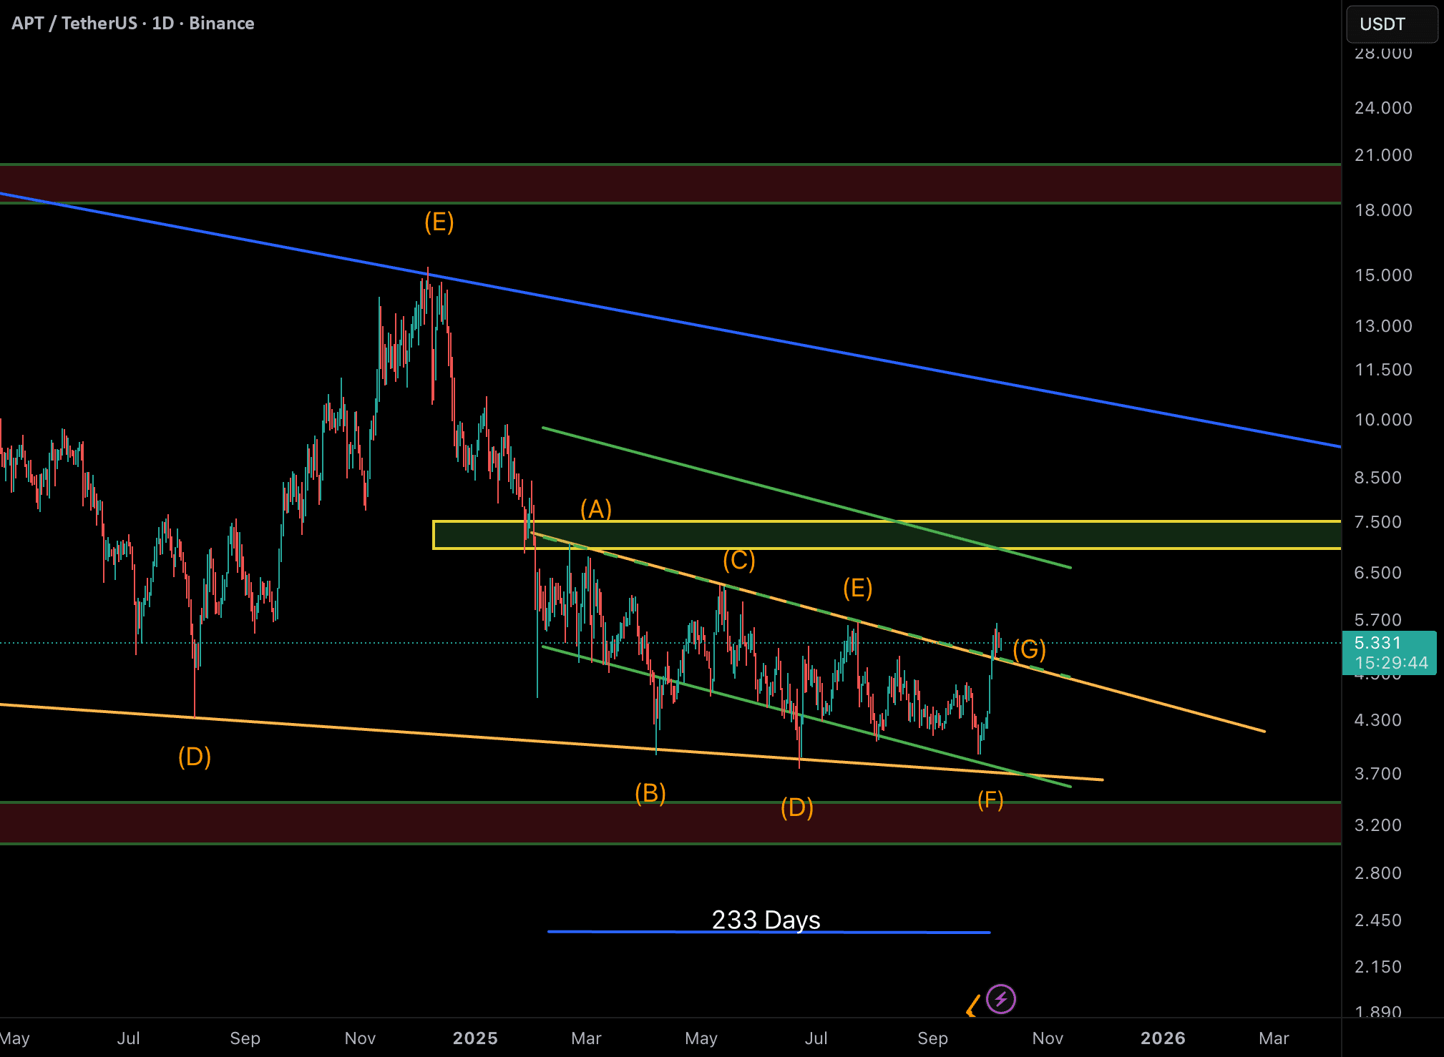Click the 10.000 level on price axis
Screen dimensions: 1444x1057
click(1382, 420)
